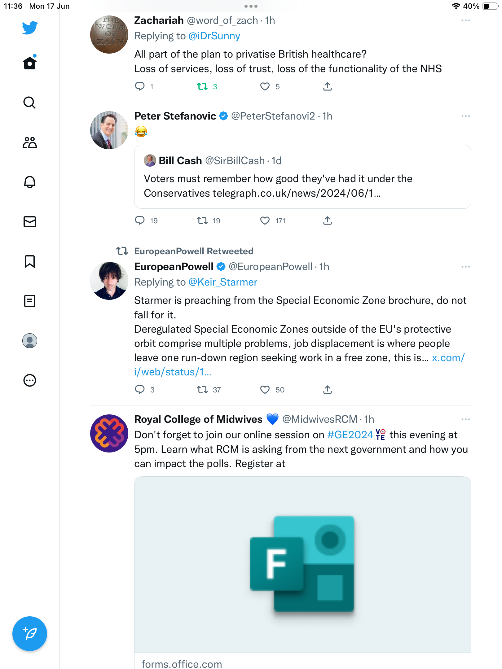Like Zachariah's tweet about NHS
This screenshot has height=669, width=502.
coord(265,86)
